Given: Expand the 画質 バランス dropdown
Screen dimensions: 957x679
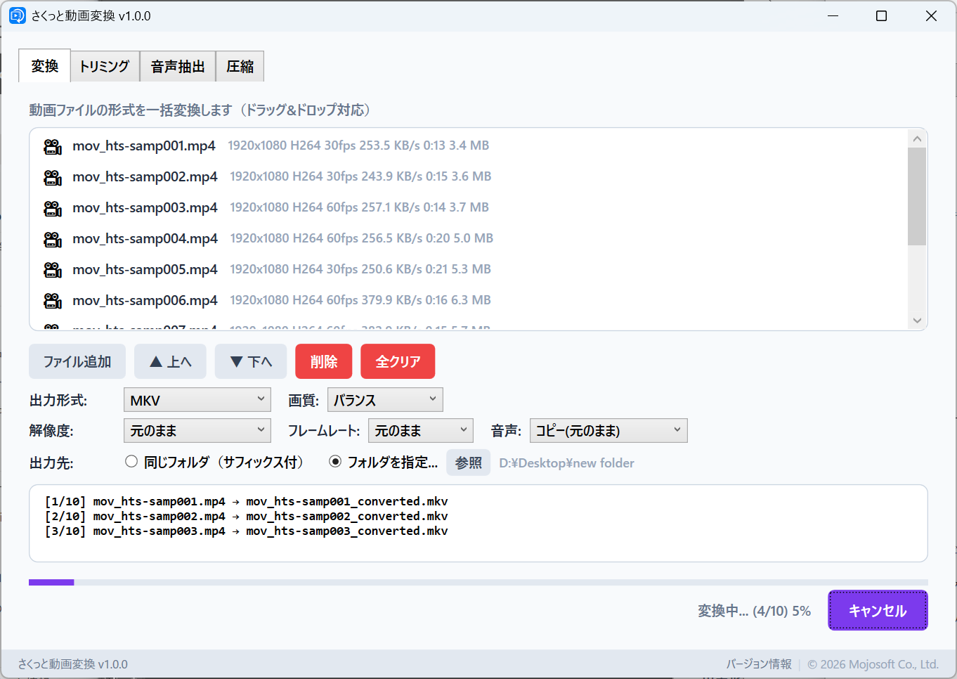Looking at the screenshot, I should click(x=385, y=400).
